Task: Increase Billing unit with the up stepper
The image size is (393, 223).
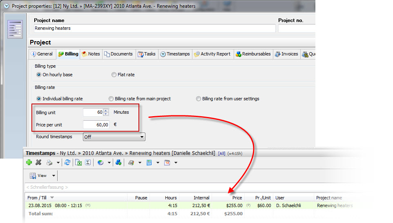Action: 106,110
